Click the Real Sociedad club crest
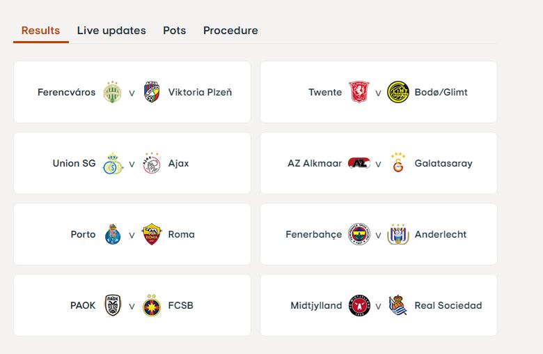This screenshot has height=354, width=543. (398, 306)
